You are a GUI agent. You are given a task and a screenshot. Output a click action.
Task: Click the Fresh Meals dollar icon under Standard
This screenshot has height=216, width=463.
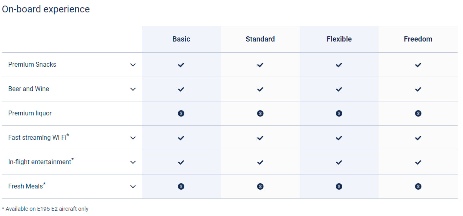tap(260, 186)
